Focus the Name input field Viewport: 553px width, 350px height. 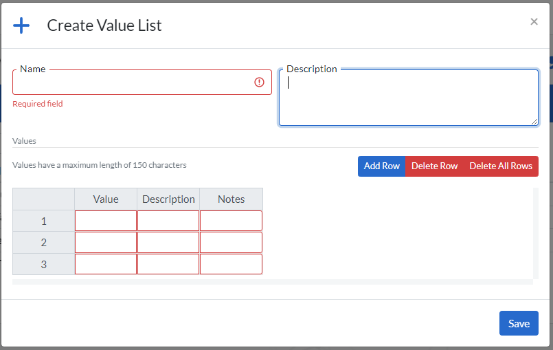[131, 83]
